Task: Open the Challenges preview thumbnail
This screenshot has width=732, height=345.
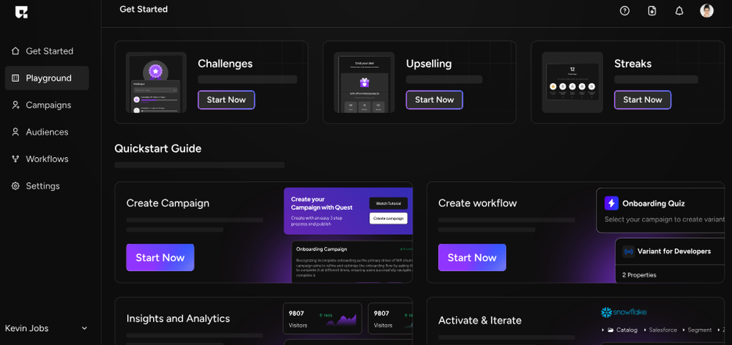Action: point(156,82)
